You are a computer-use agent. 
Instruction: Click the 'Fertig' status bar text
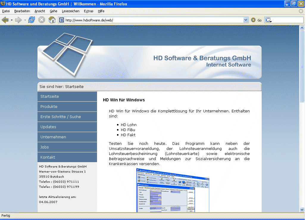[6, 216]
